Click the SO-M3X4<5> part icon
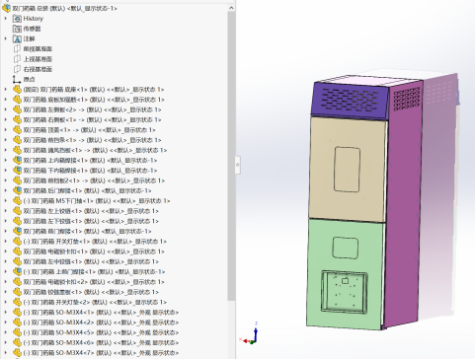Screen dimensions: 475x359 [x=17, y=332]
